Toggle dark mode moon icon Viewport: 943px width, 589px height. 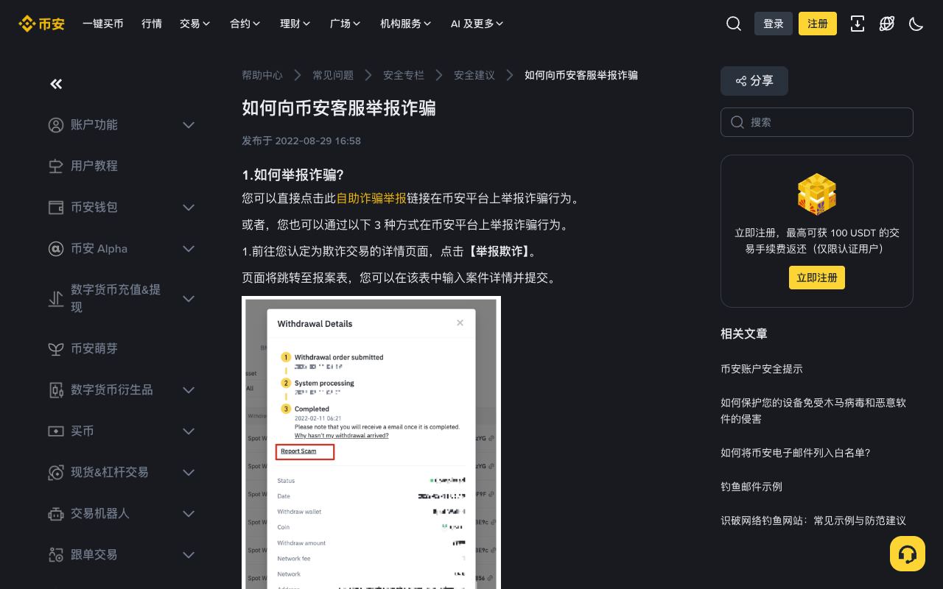point(916,24)
